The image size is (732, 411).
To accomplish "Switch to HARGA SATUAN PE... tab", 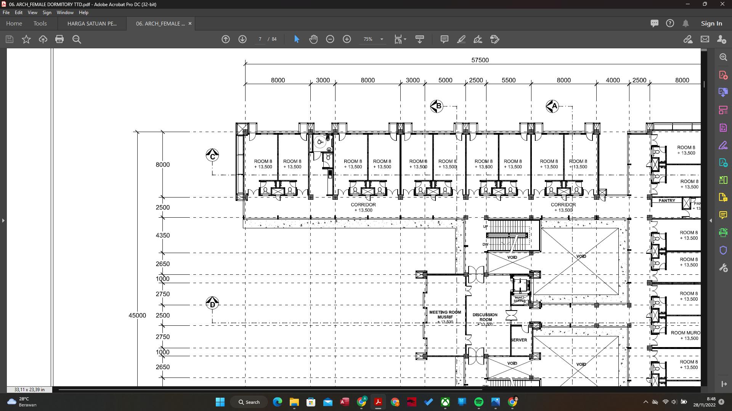I will coord(92,24).
